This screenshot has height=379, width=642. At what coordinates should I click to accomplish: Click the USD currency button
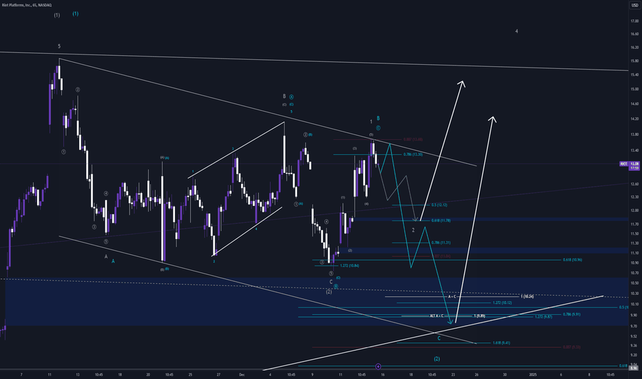(634, 6)
